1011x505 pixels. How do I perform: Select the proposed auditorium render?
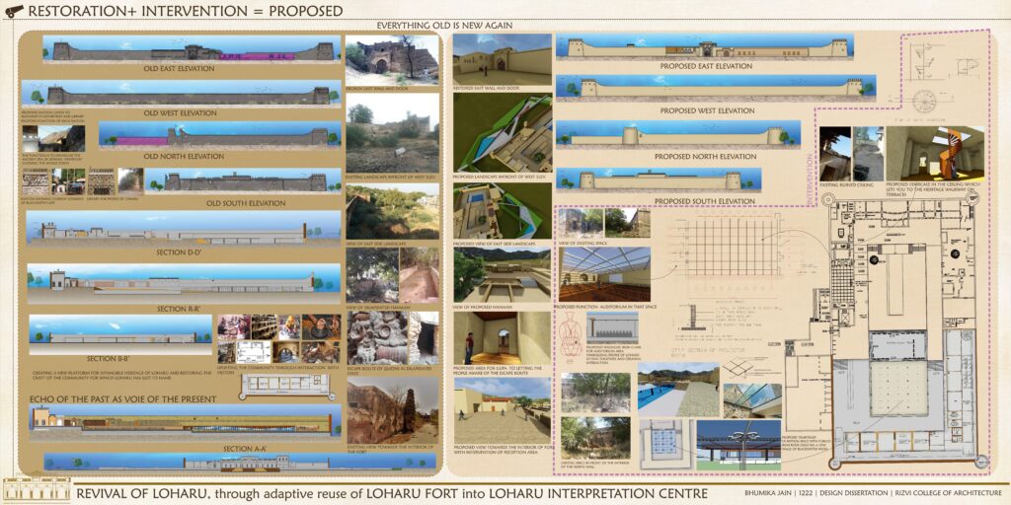click(604, 273)
